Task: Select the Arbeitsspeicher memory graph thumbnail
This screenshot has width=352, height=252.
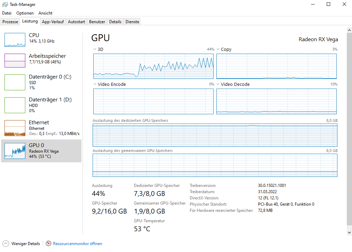Action: click(15, 61)
